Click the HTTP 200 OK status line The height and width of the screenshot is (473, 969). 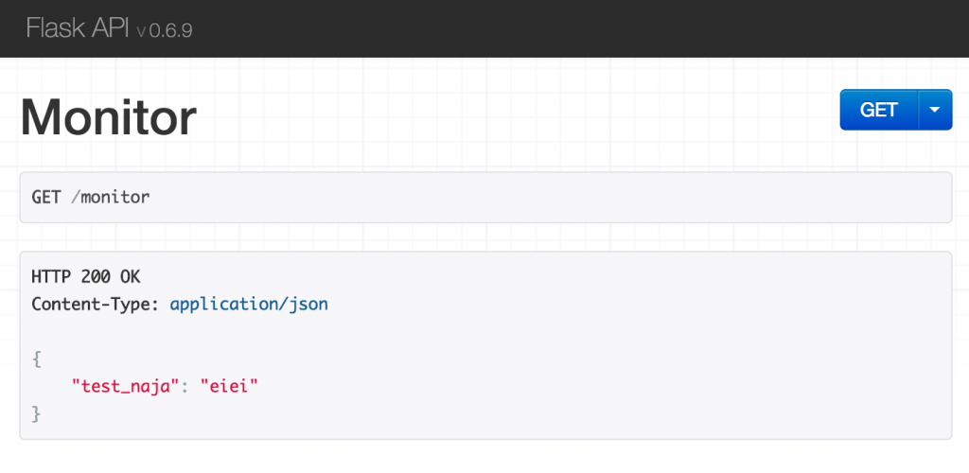tap(85, 277)
